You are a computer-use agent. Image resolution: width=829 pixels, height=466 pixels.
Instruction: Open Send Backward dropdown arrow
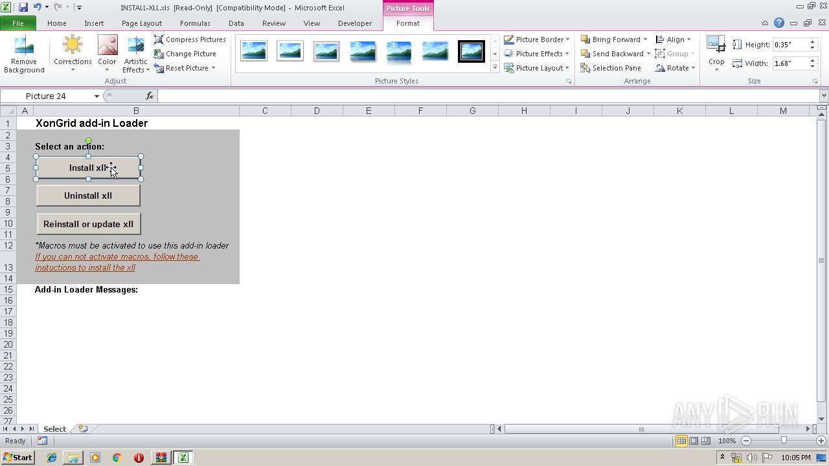click(x=648, y=54)
